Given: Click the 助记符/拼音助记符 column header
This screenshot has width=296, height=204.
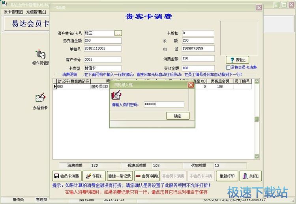Looking at the screenshot, I should (74, 81).
